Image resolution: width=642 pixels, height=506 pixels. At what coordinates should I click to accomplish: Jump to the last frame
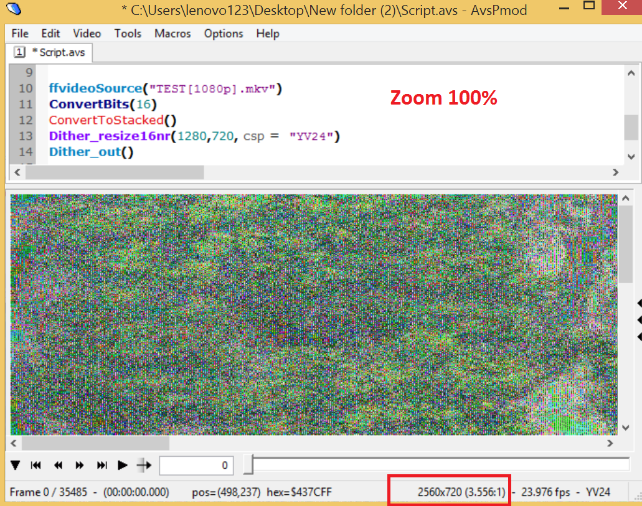tap(101, 465)
